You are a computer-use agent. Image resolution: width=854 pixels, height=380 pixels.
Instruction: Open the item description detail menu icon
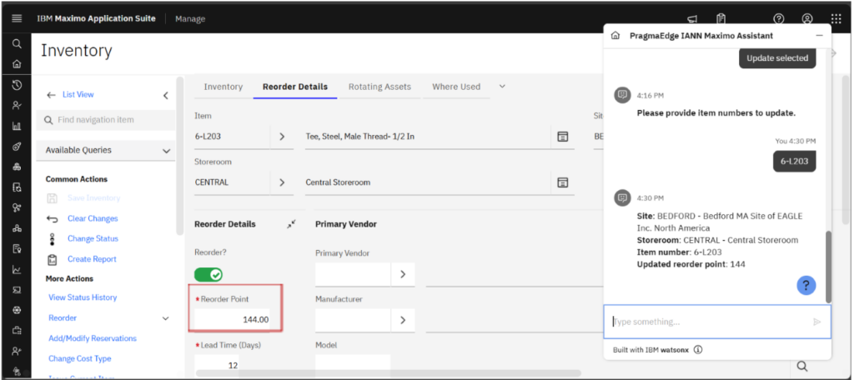click(x=563, y=136)
